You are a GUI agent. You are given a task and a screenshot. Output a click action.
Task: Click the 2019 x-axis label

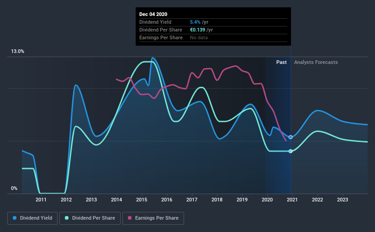[242, 200]
